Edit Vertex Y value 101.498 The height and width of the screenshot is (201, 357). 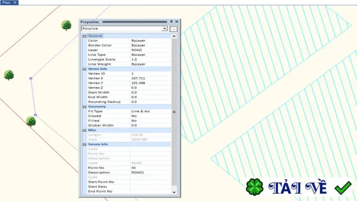point(151,83)
